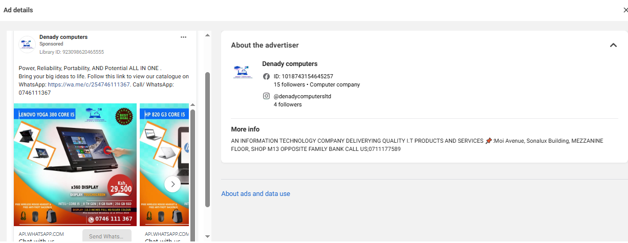Open the About ads and data use link
Viewport: 628px width, 243px height.
[x=255, y=194]
